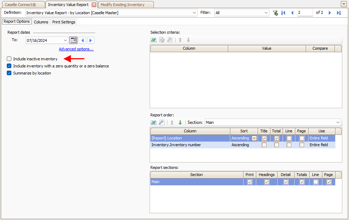Click the green move-down arrow in Report order
349x220 pixels.
[180, 122]
